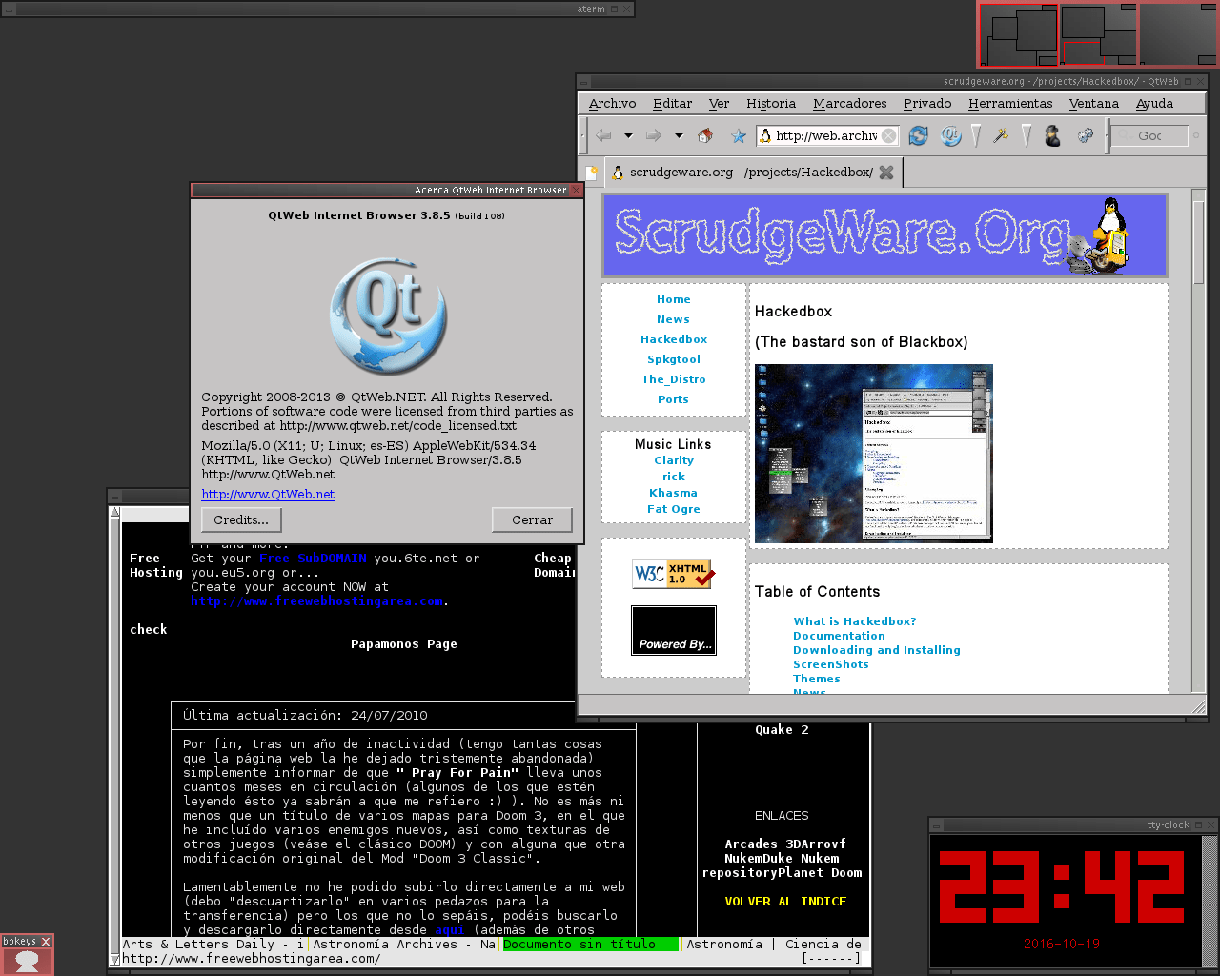Click the Powered By badge
This screenshot has height=976, width=1220.
(x=674, y=631)
